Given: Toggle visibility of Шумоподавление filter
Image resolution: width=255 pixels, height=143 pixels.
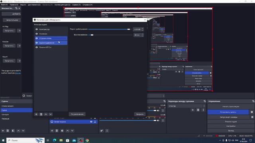Looking at the screenshot, I should pos(37,43).
